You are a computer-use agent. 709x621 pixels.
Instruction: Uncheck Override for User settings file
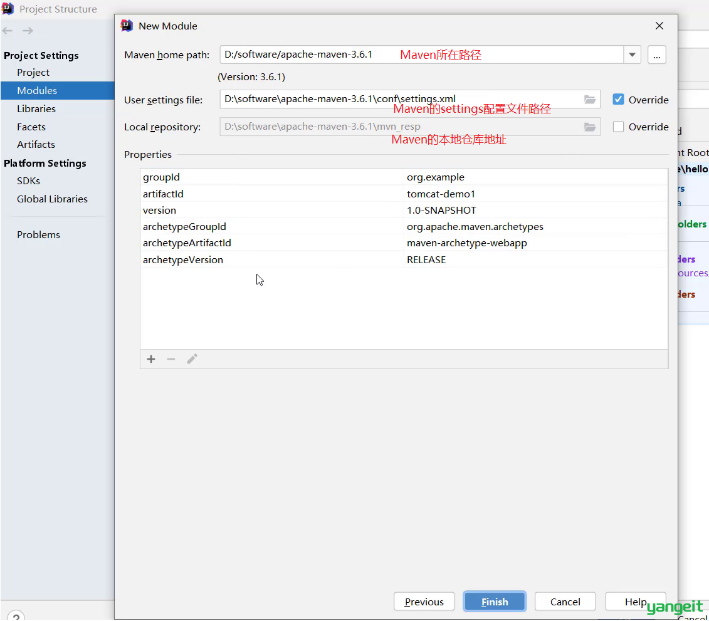coord(618,100)
